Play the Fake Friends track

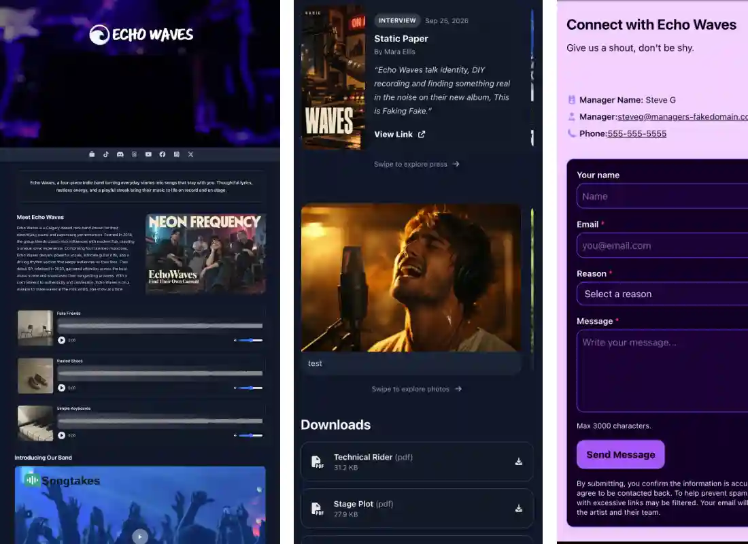61,340
